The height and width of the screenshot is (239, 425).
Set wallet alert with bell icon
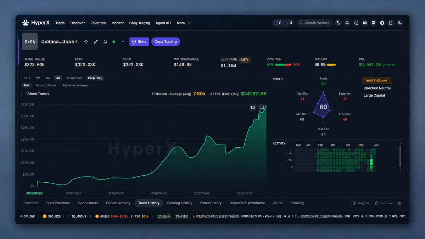[x=105, y=42]
